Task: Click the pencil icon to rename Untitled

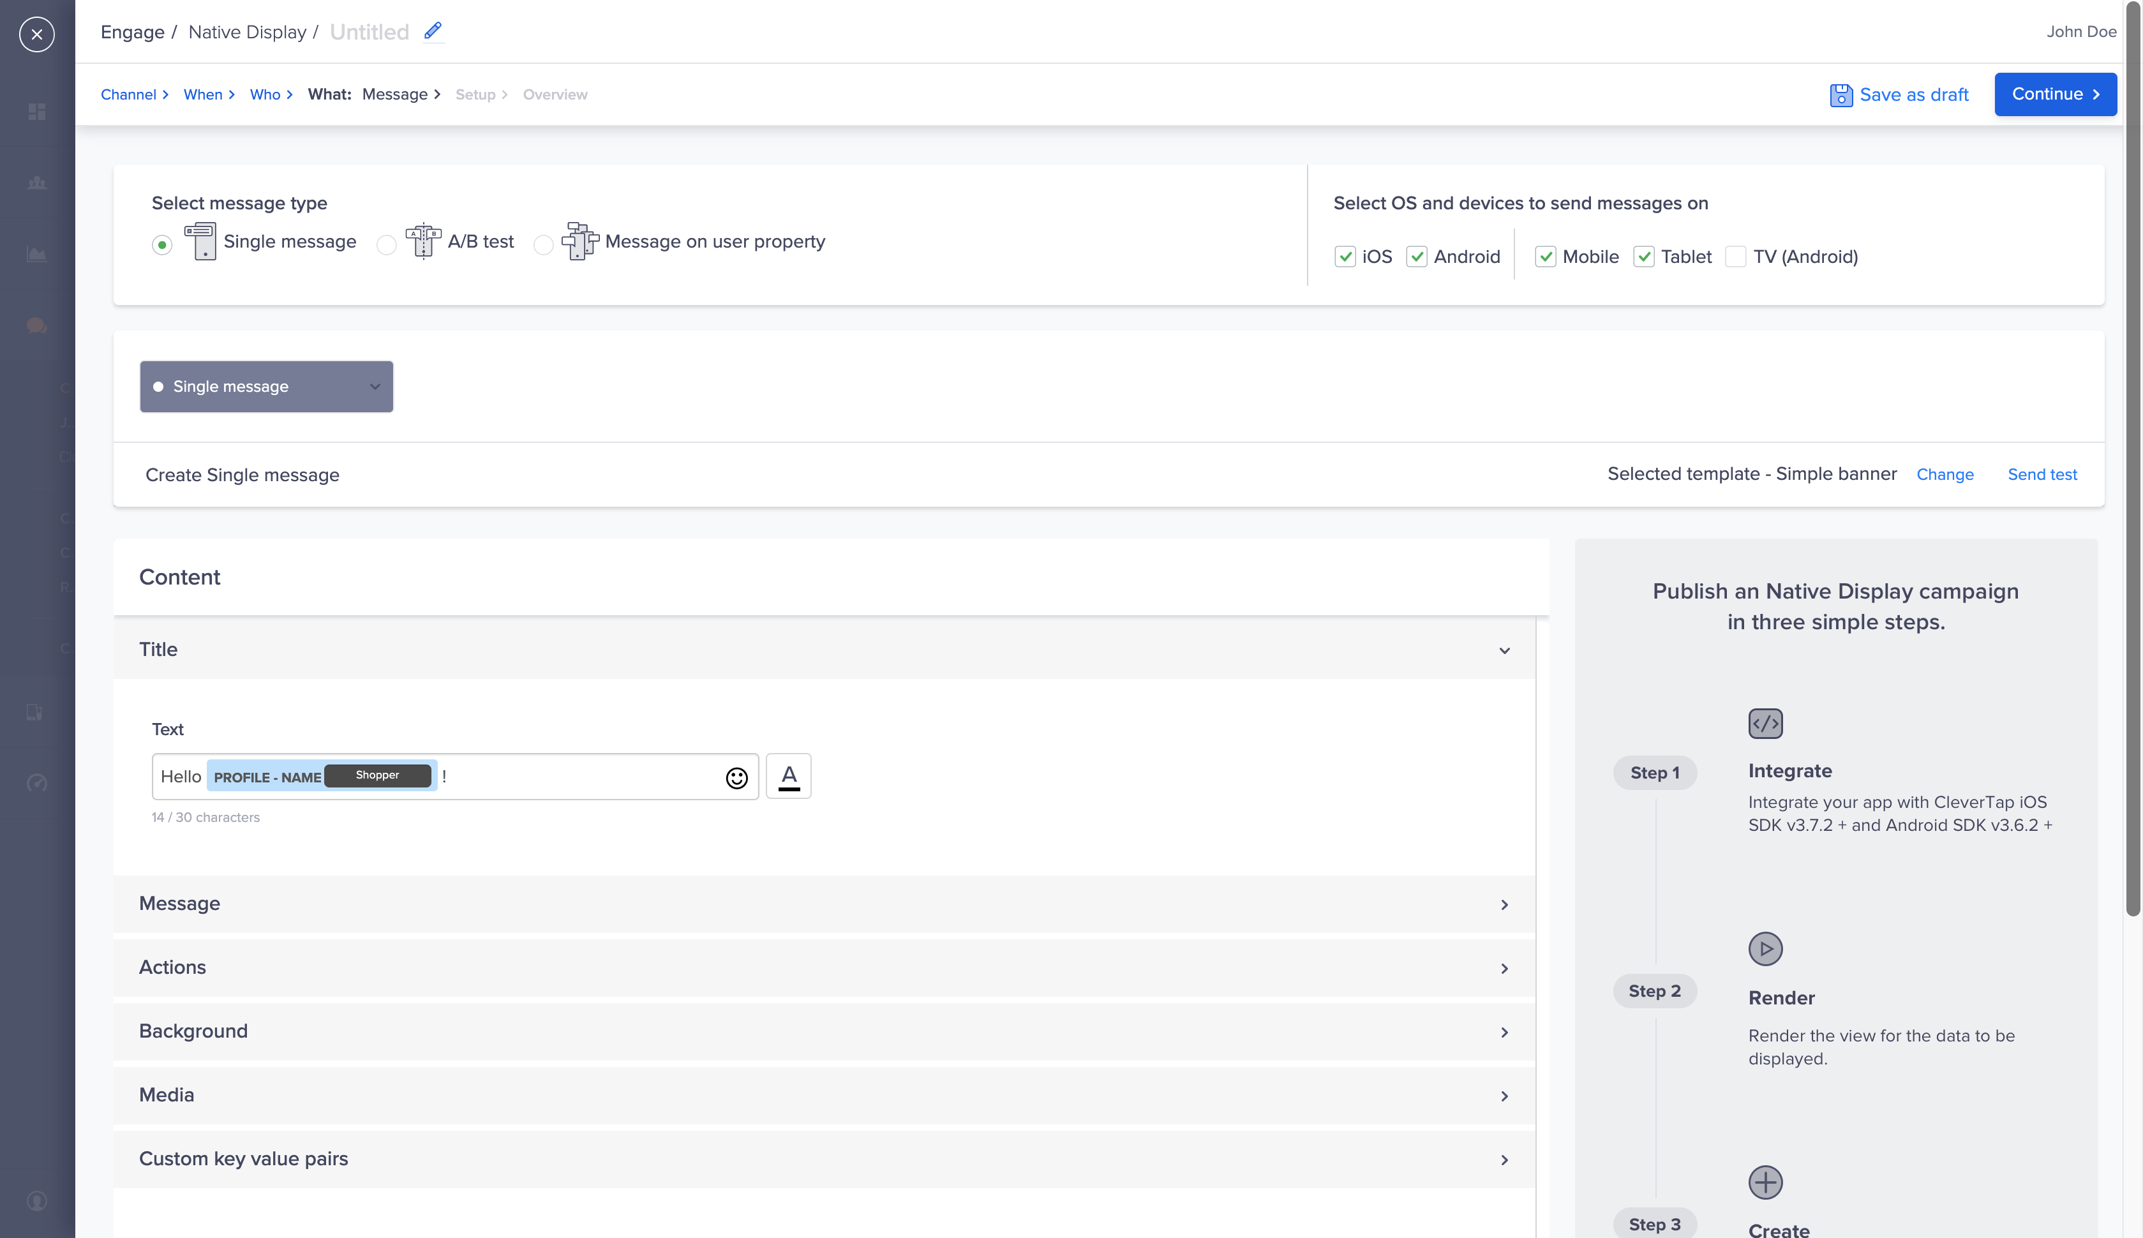Action: (433, 31)
